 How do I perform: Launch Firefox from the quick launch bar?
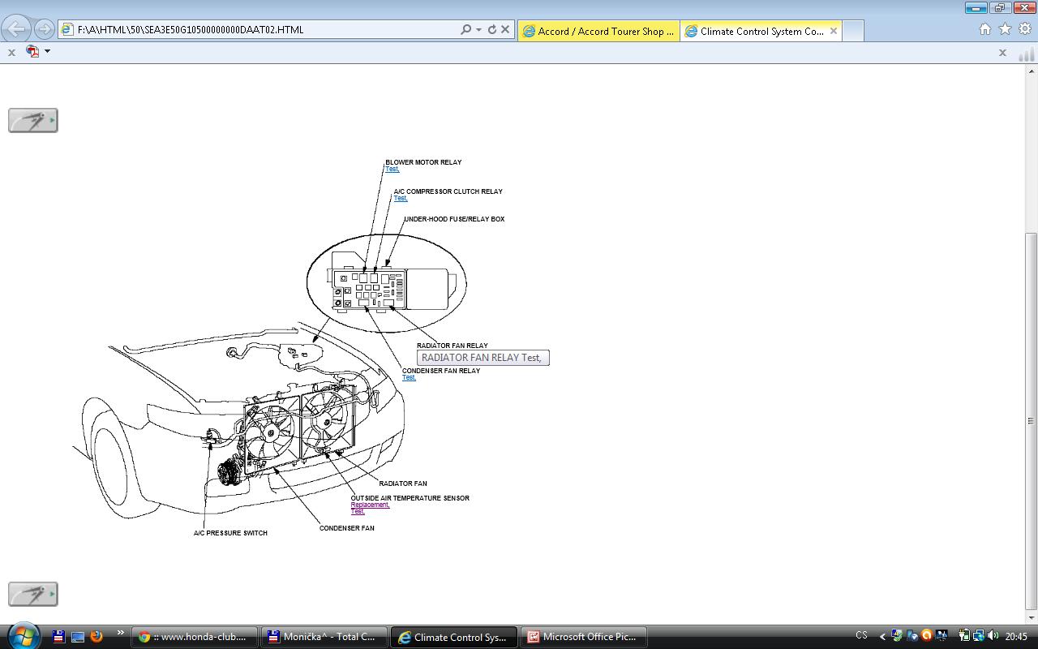point(97,637)
